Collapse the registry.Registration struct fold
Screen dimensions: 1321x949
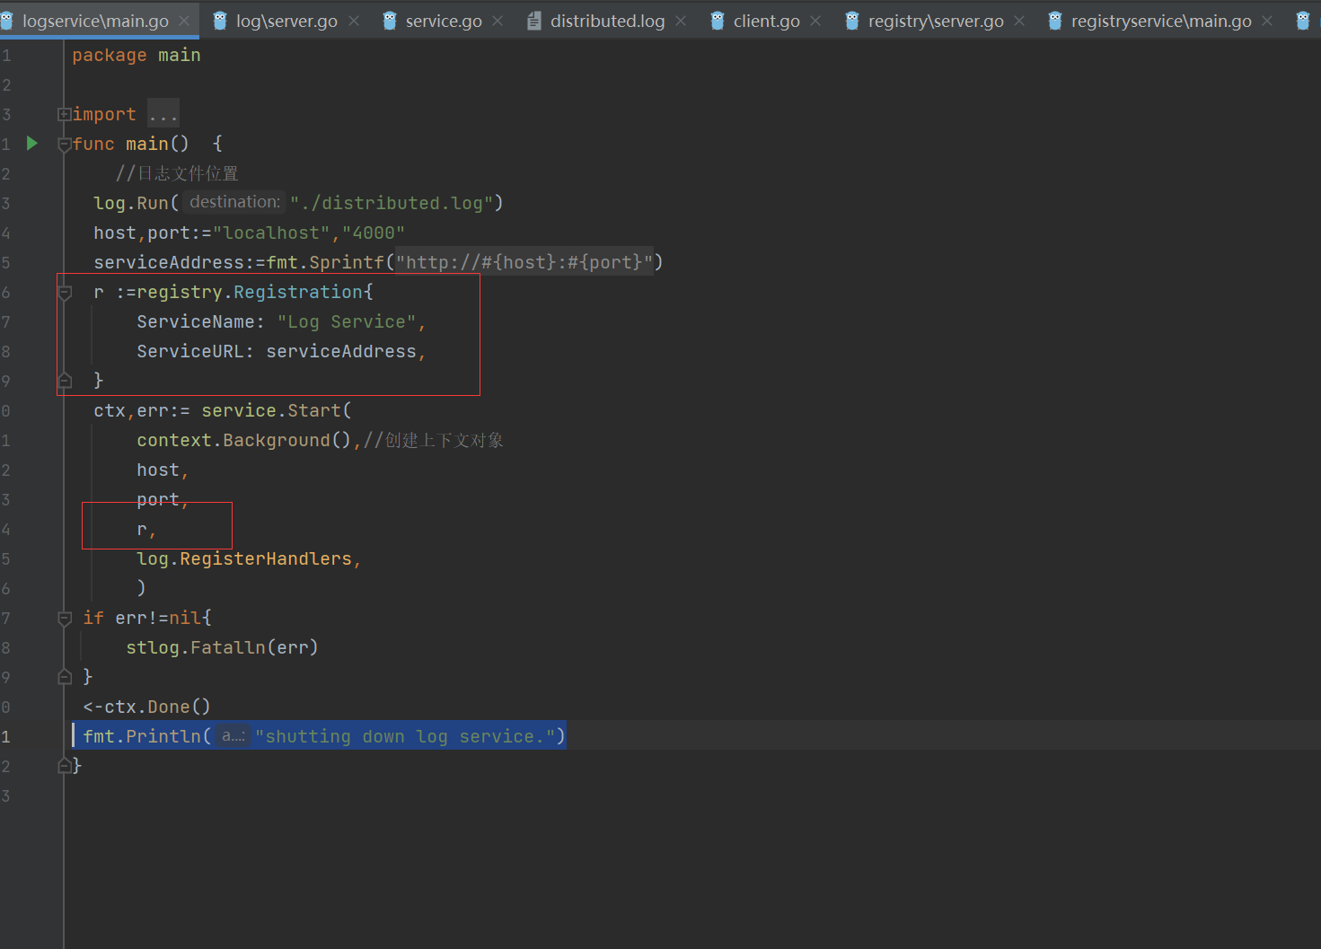[64, 292]
